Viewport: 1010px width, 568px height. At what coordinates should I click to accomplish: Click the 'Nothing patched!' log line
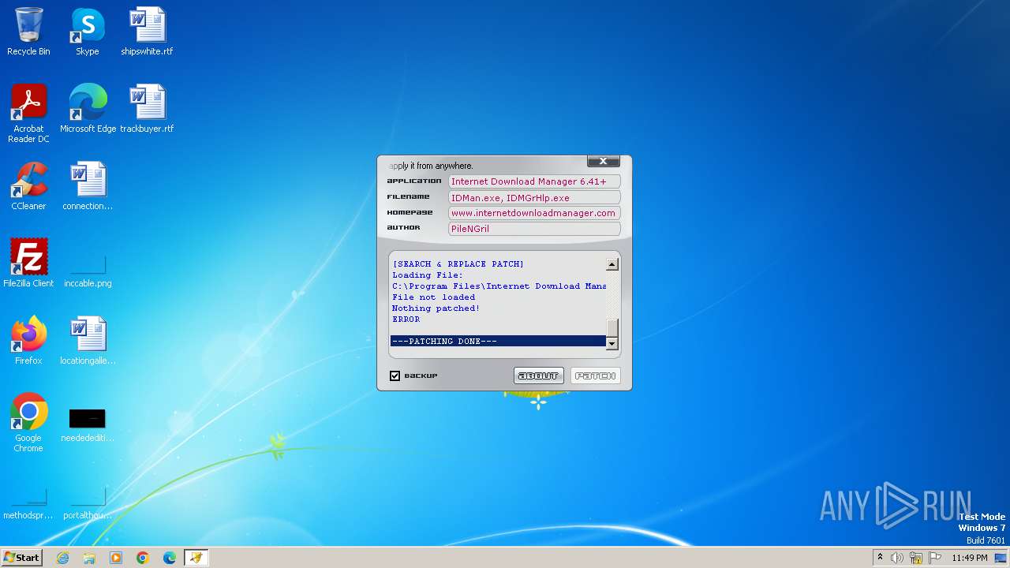point(436,308)
